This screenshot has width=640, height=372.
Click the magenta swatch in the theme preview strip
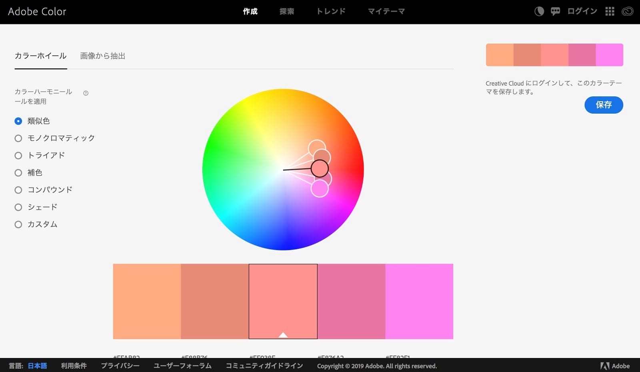pyautogui.click(x=610, y=55)
